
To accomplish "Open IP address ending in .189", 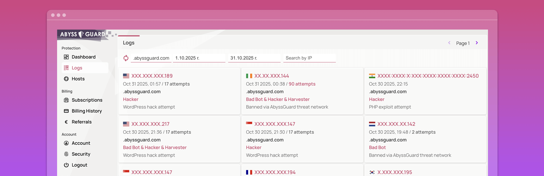I will tap(152, 76).
